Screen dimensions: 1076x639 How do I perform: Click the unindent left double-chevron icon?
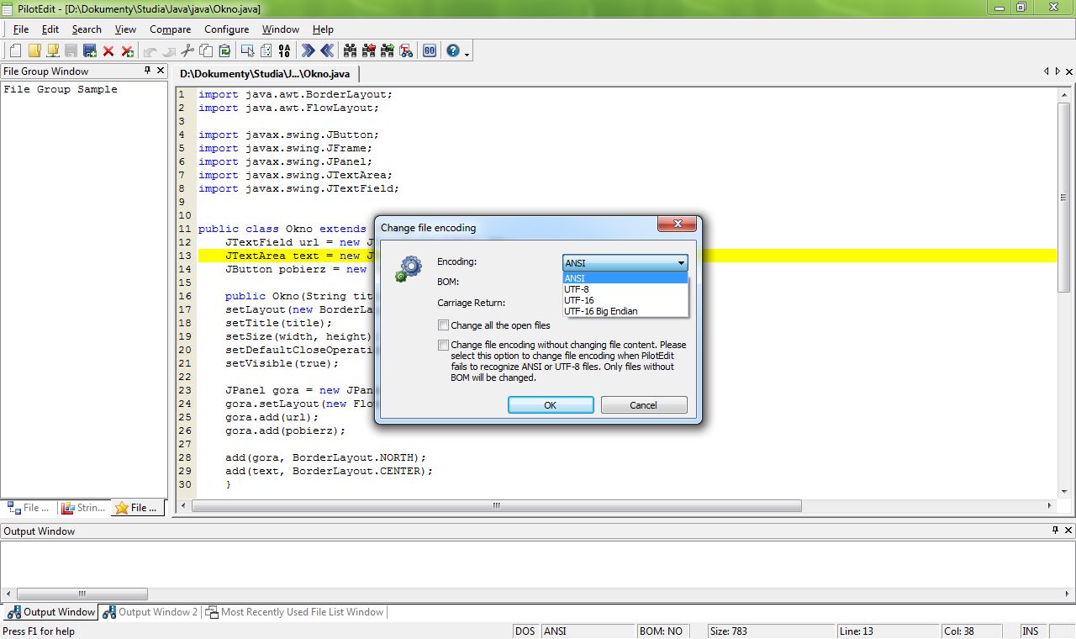[x=327, y=50]
